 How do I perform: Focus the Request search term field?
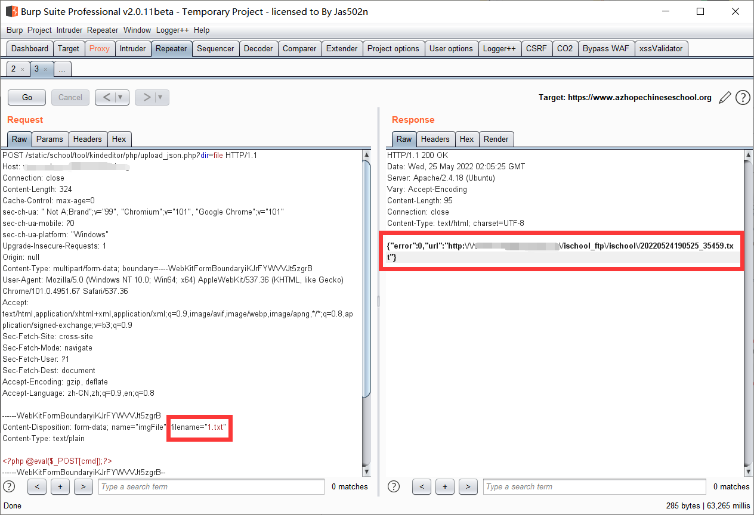[211, 486]
